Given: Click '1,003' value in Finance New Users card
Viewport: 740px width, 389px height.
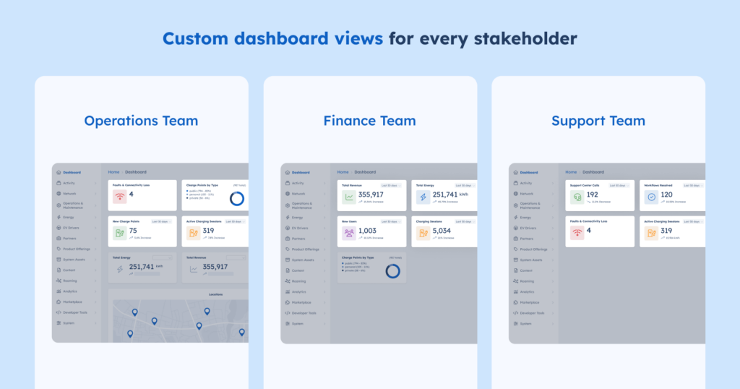Looking at the screenshot, I should point(367,231).
